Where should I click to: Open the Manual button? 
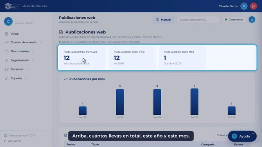point(164,20)
